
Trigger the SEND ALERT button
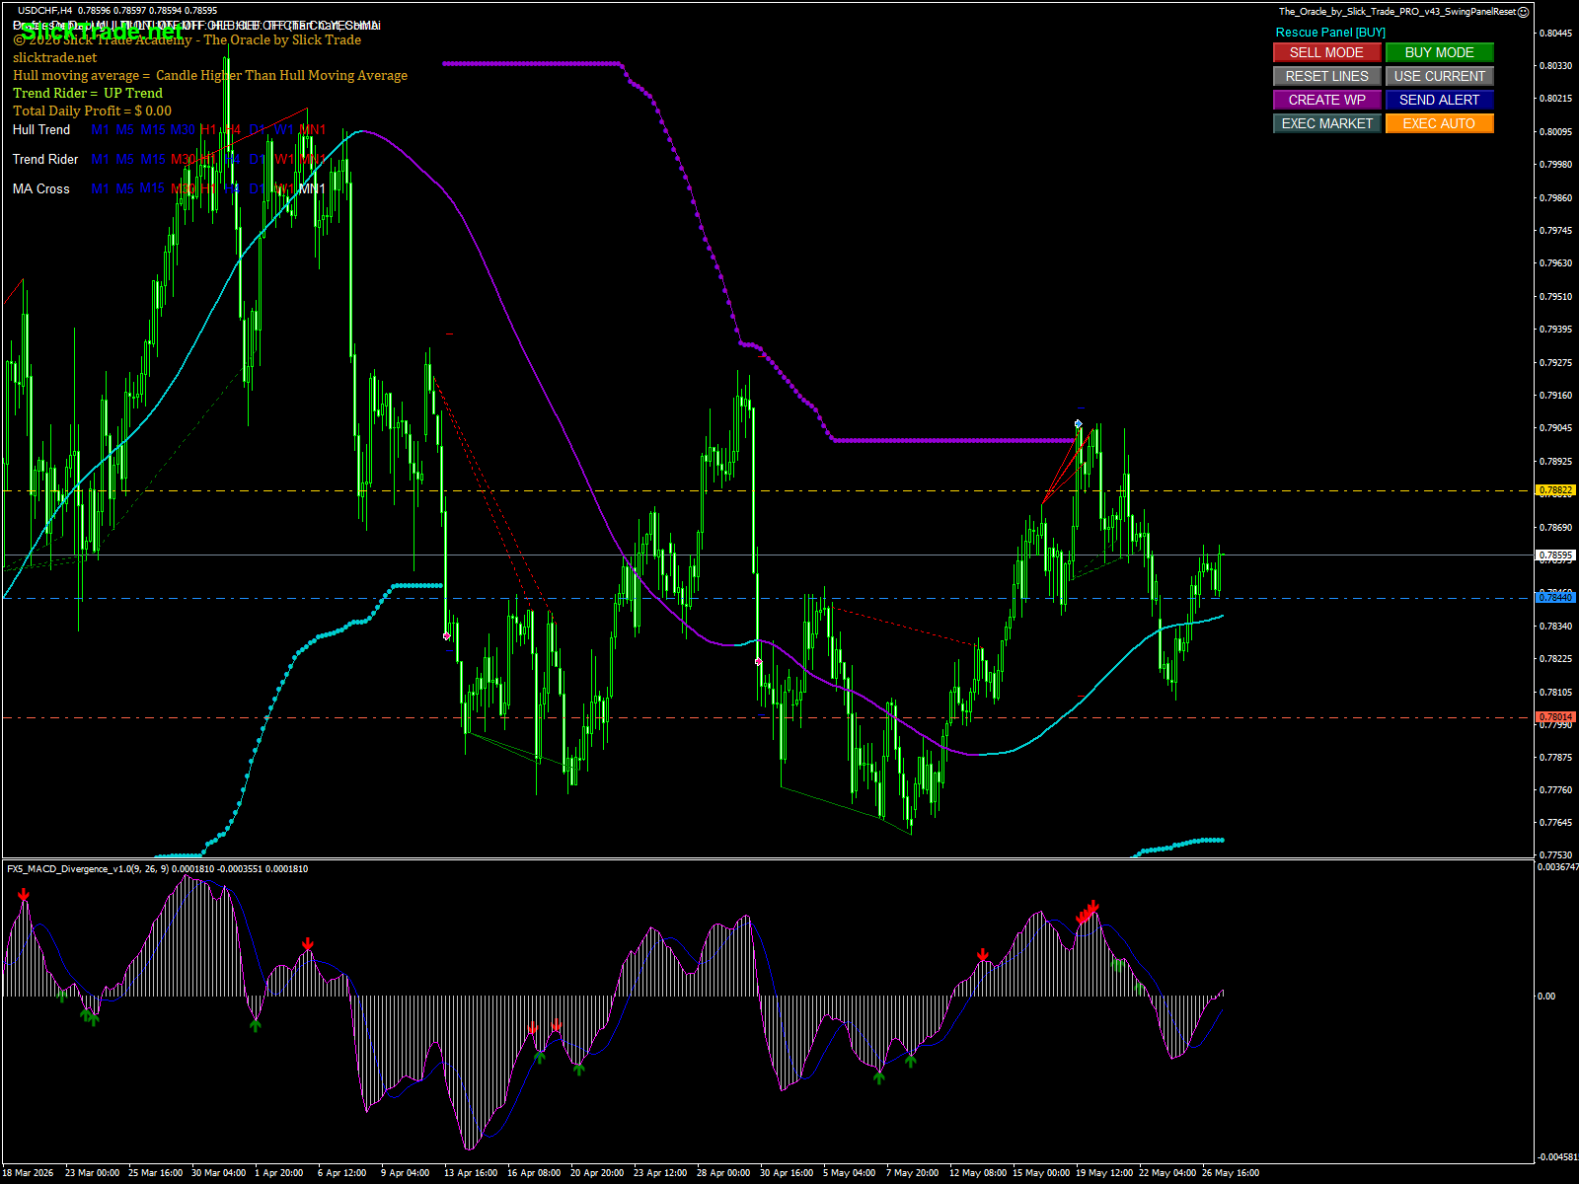tap(1439, 100)
